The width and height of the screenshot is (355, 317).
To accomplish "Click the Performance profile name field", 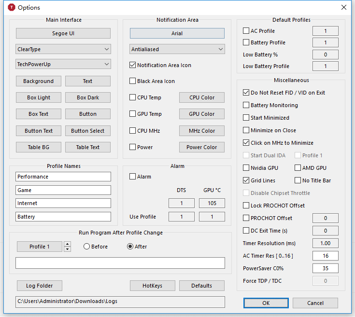I will point(63,177).
